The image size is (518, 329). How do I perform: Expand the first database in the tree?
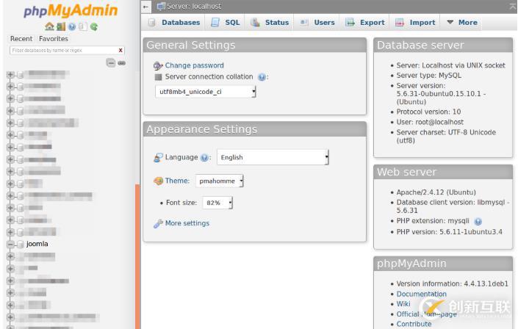click(x=10, y=75)
